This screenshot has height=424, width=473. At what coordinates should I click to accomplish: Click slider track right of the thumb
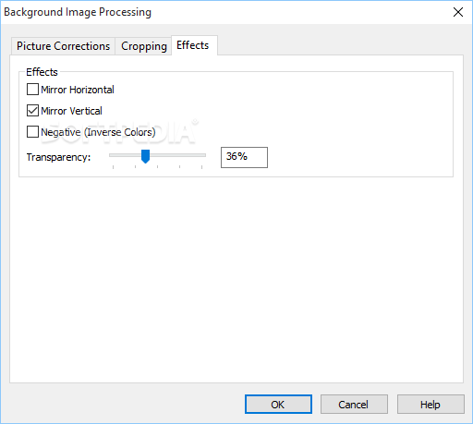click(x=177, y=155)
